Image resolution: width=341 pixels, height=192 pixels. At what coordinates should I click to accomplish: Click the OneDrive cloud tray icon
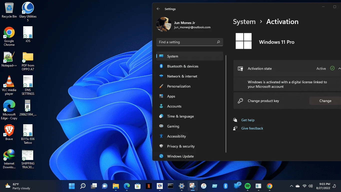pos(298,186)
